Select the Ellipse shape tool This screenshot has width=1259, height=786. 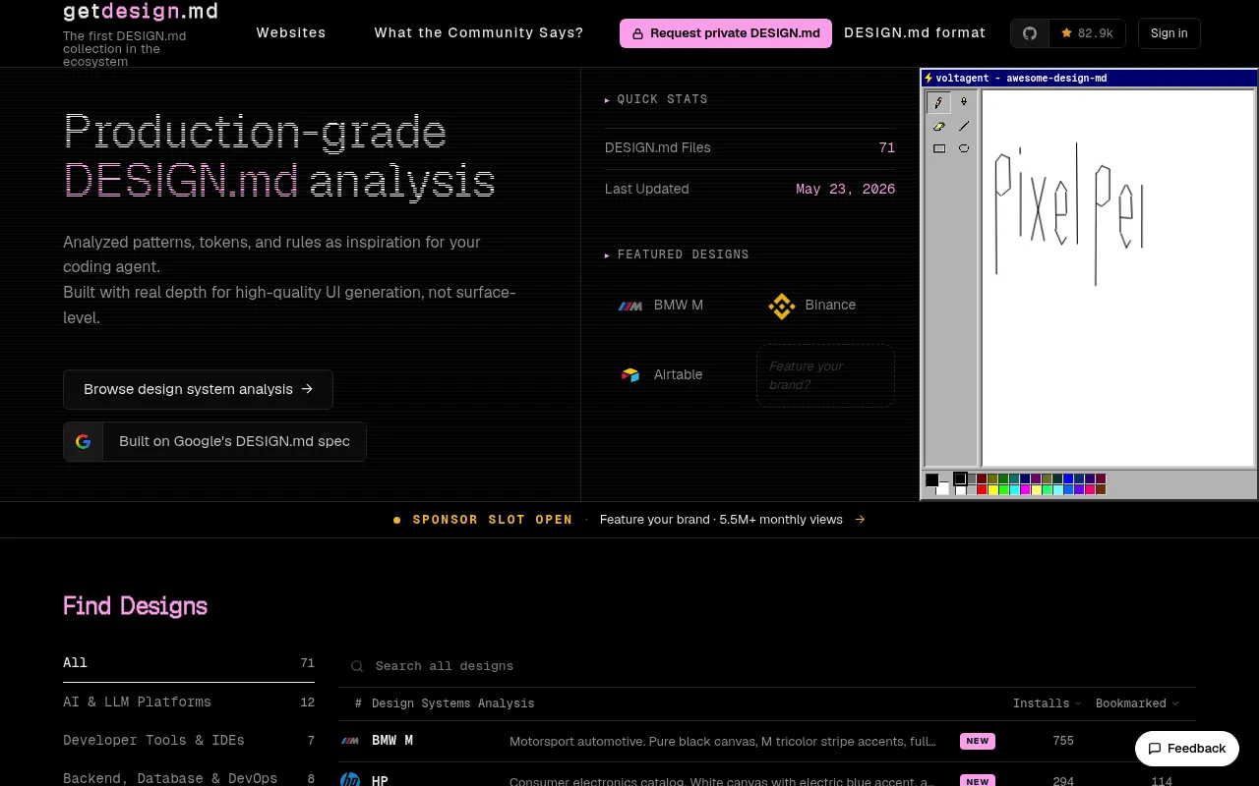coord(964,148)
